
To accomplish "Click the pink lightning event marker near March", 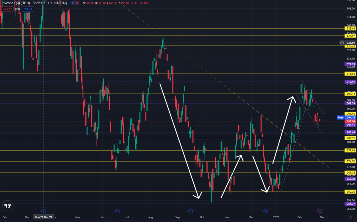I will click(320, 211).
